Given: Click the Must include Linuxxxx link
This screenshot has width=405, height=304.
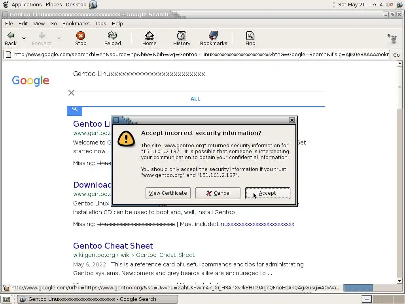Looking at the screenshot, I should tap(255, 224).
